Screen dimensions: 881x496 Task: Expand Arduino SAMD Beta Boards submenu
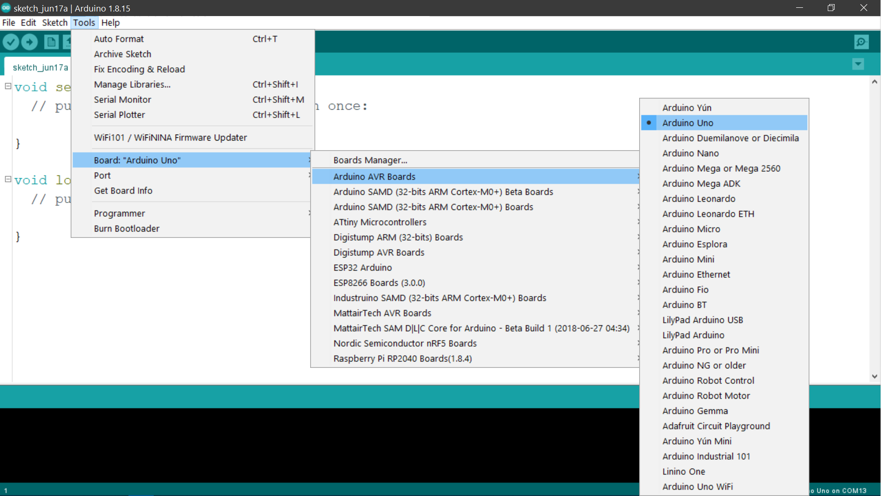tap(476, 192)
